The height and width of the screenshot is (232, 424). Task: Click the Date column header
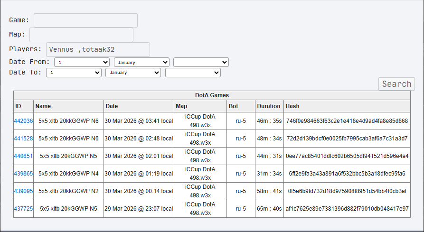click(x=112, y=106)
